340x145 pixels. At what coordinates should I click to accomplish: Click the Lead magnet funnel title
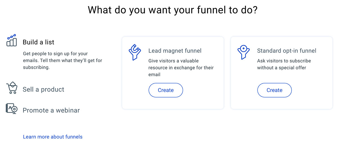pos(175,51)
